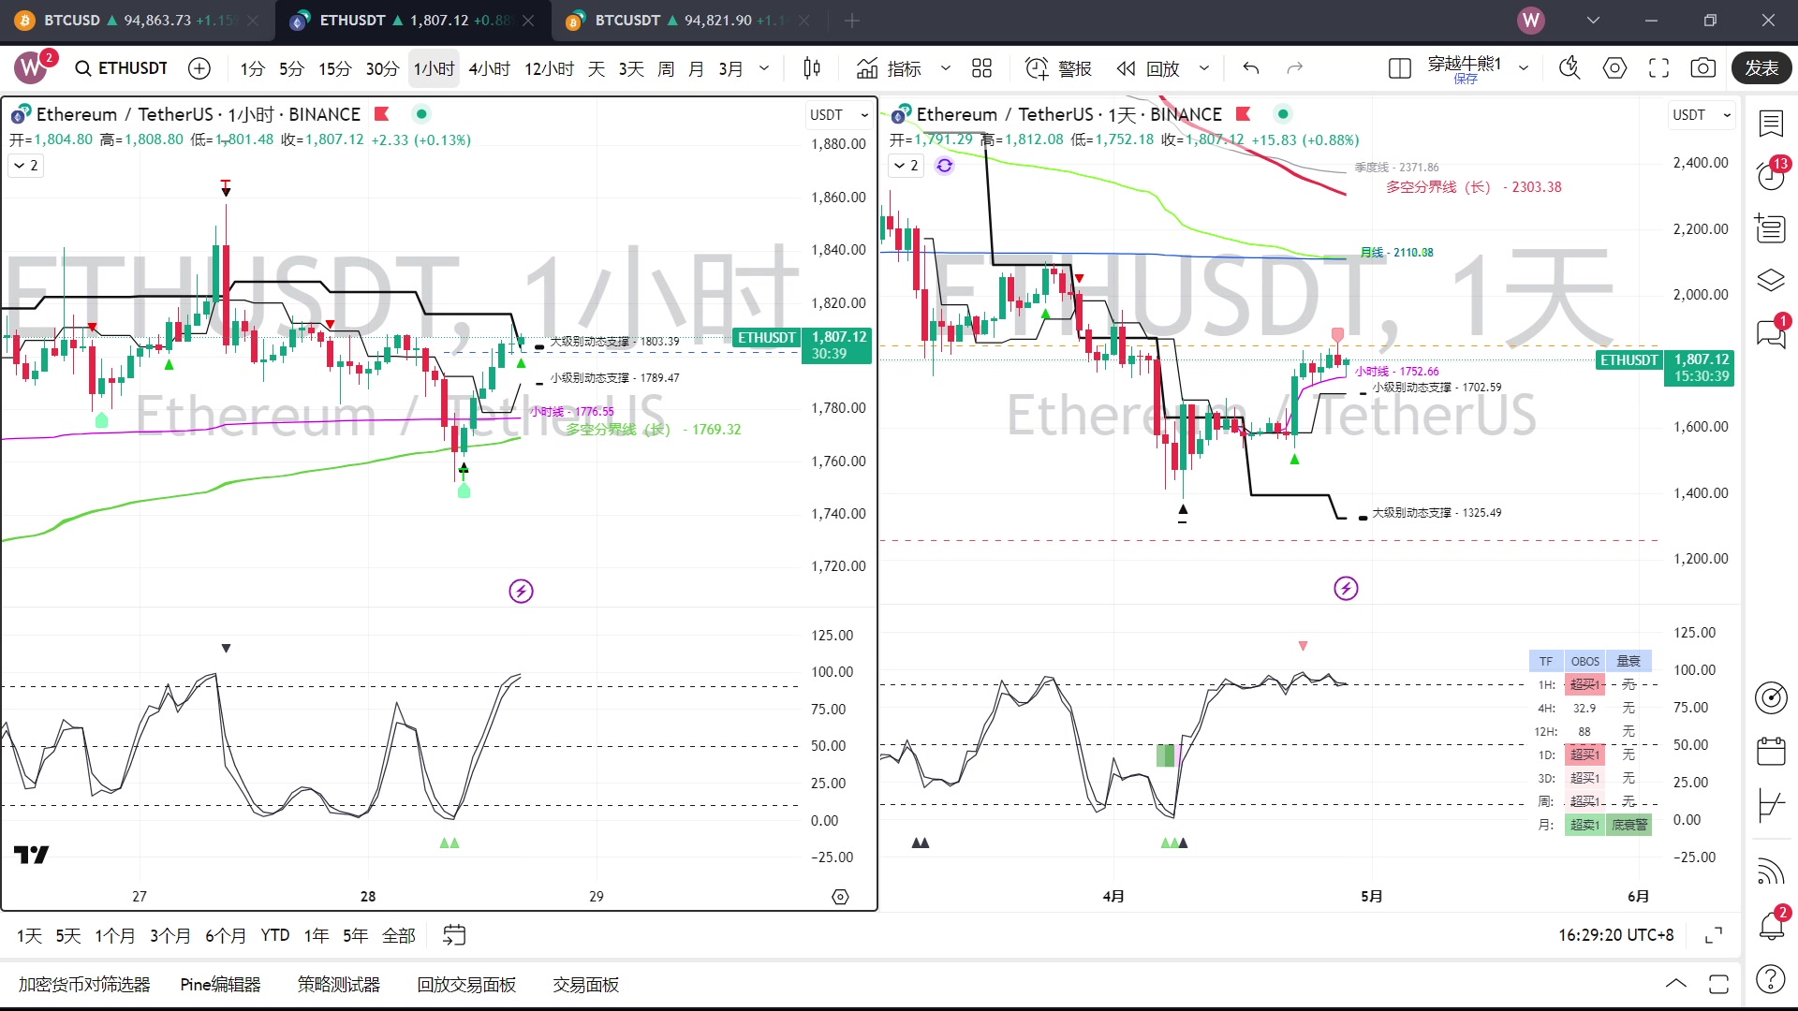
Task: Select the 15分 timeframe
Action: (x=334, y=68)
